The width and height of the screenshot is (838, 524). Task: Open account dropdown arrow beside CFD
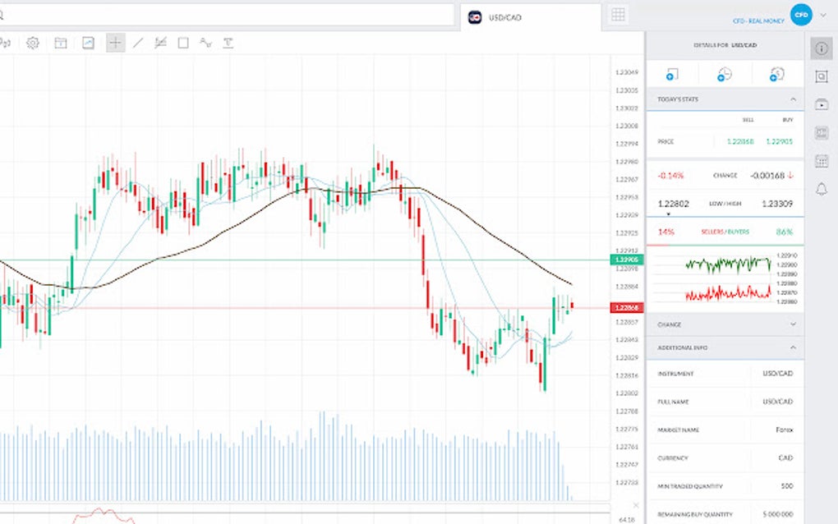(823, 15)
